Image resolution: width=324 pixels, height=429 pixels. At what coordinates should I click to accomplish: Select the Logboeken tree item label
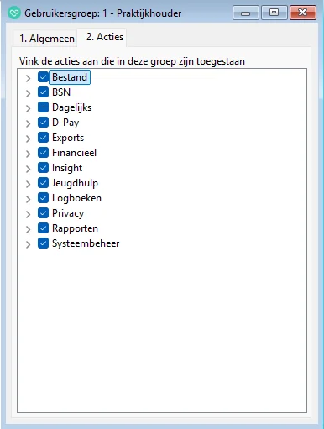click(76, 198)
